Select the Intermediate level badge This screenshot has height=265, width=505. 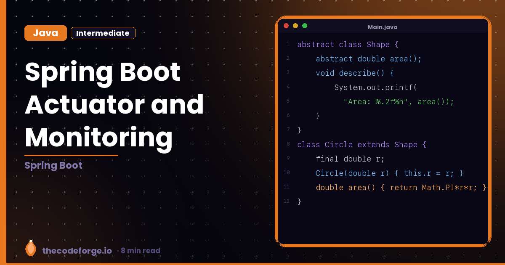coord(103,33)
